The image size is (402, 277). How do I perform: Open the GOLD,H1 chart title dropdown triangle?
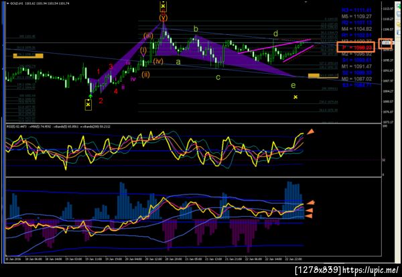[7, 3]
